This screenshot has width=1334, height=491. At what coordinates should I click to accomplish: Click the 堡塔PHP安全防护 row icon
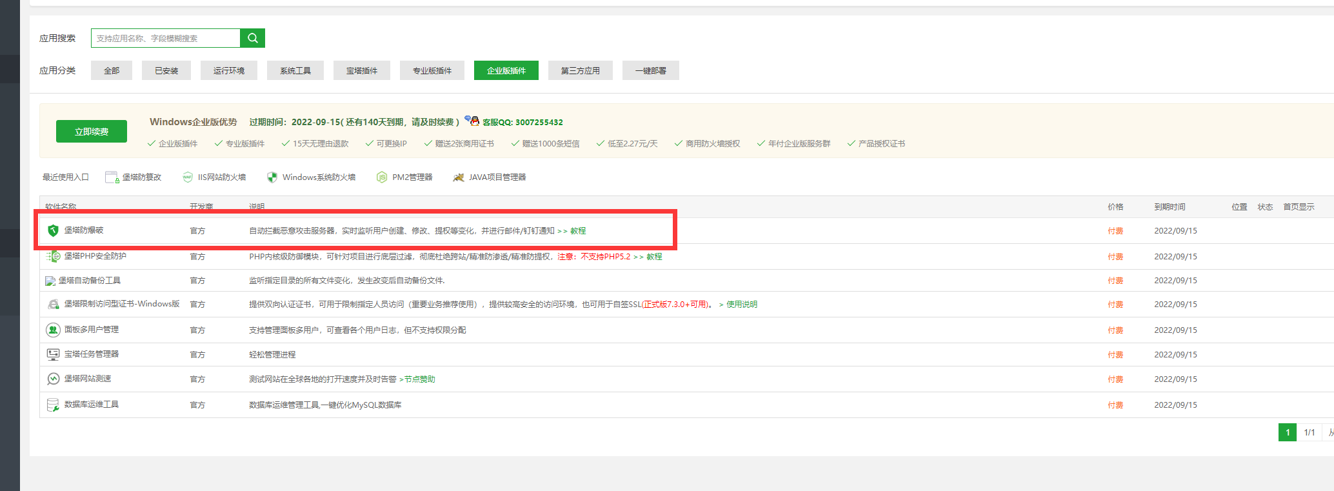53,256
